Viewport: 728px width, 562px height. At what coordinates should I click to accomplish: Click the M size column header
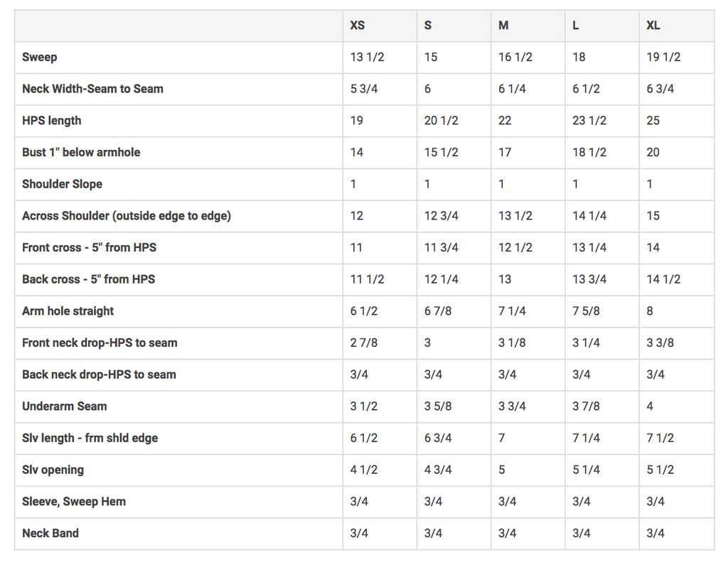pos(503,26)
